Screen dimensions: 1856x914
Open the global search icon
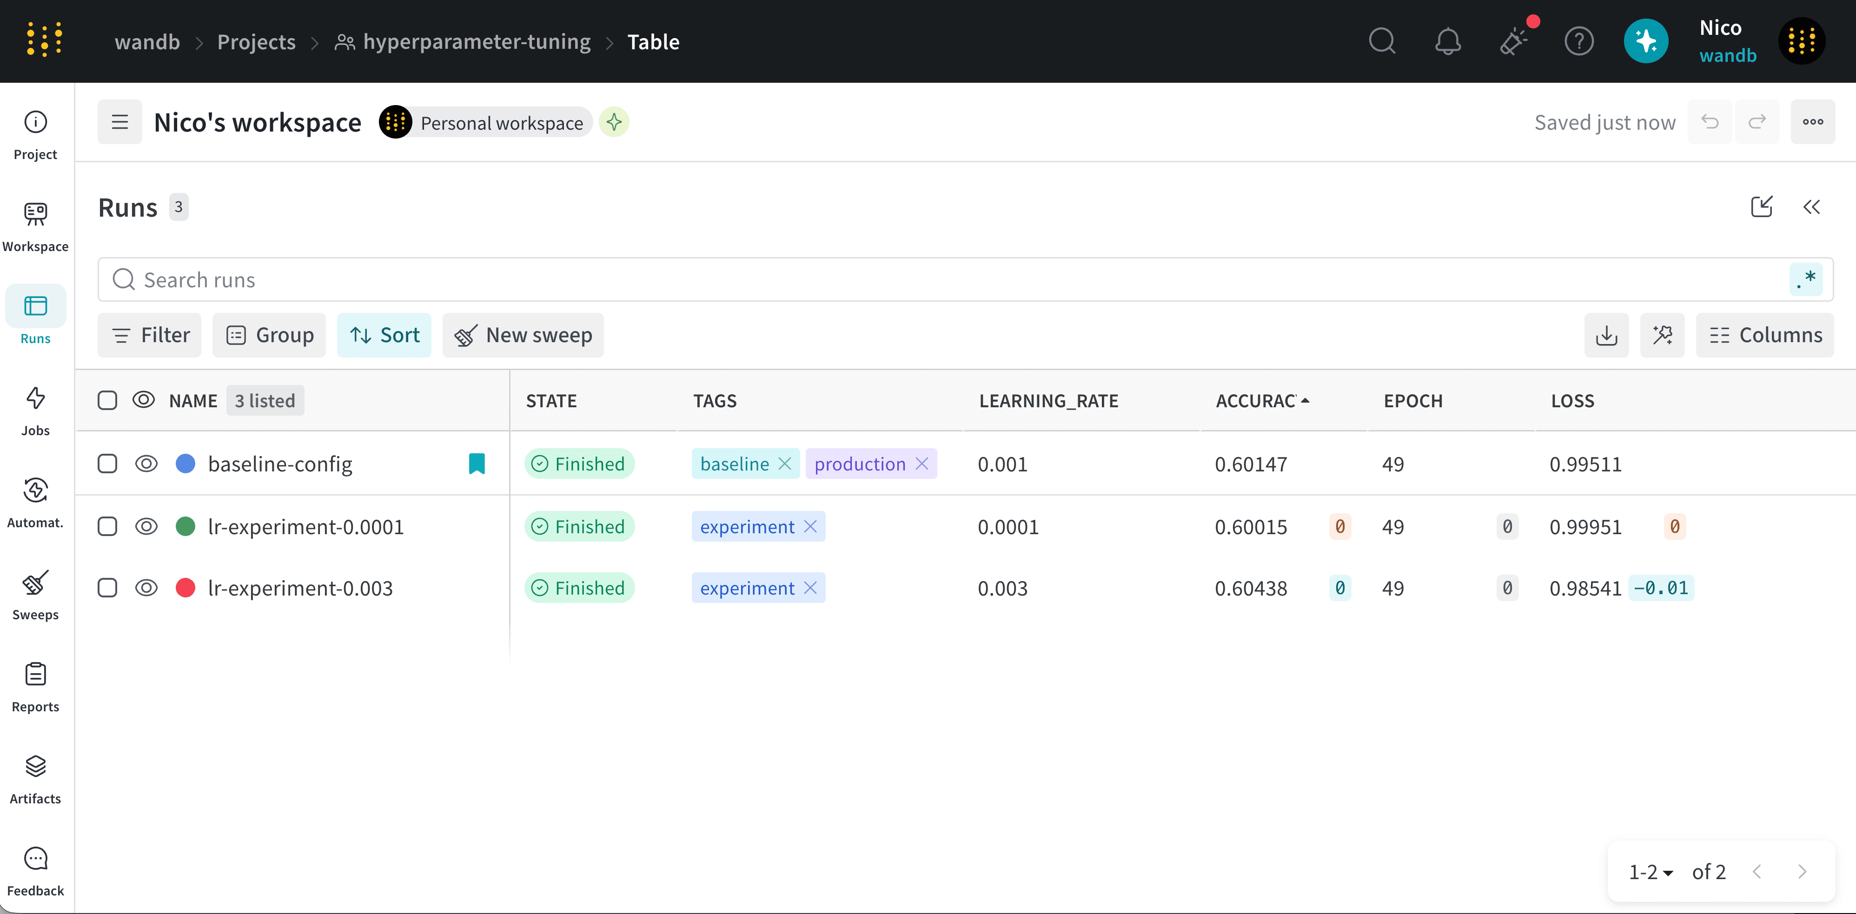(x=1382, y=41)
